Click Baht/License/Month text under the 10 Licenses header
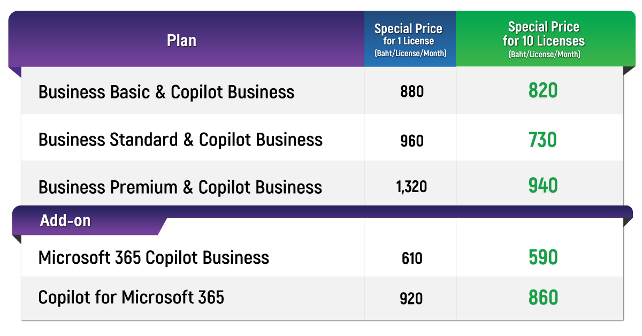642x336 pixels. [x=544, y=55]
